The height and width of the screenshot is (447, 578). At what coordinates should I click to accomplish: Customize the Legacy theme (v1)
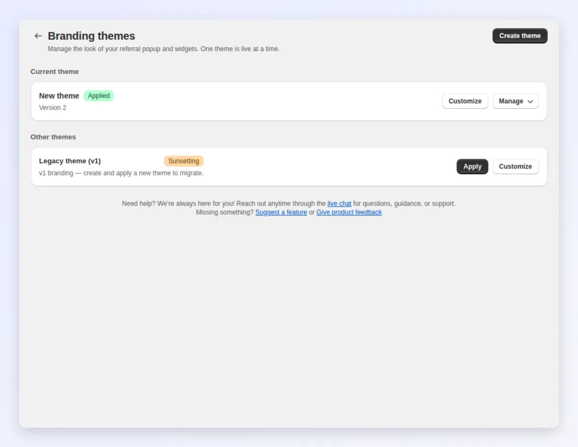coord(515,166)
